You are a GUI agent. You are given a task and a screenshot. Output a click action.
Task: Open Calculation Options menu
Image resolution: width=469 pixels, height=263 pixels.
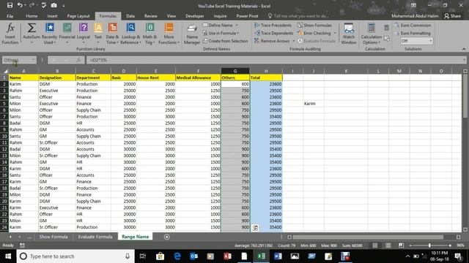coord(372,34)
